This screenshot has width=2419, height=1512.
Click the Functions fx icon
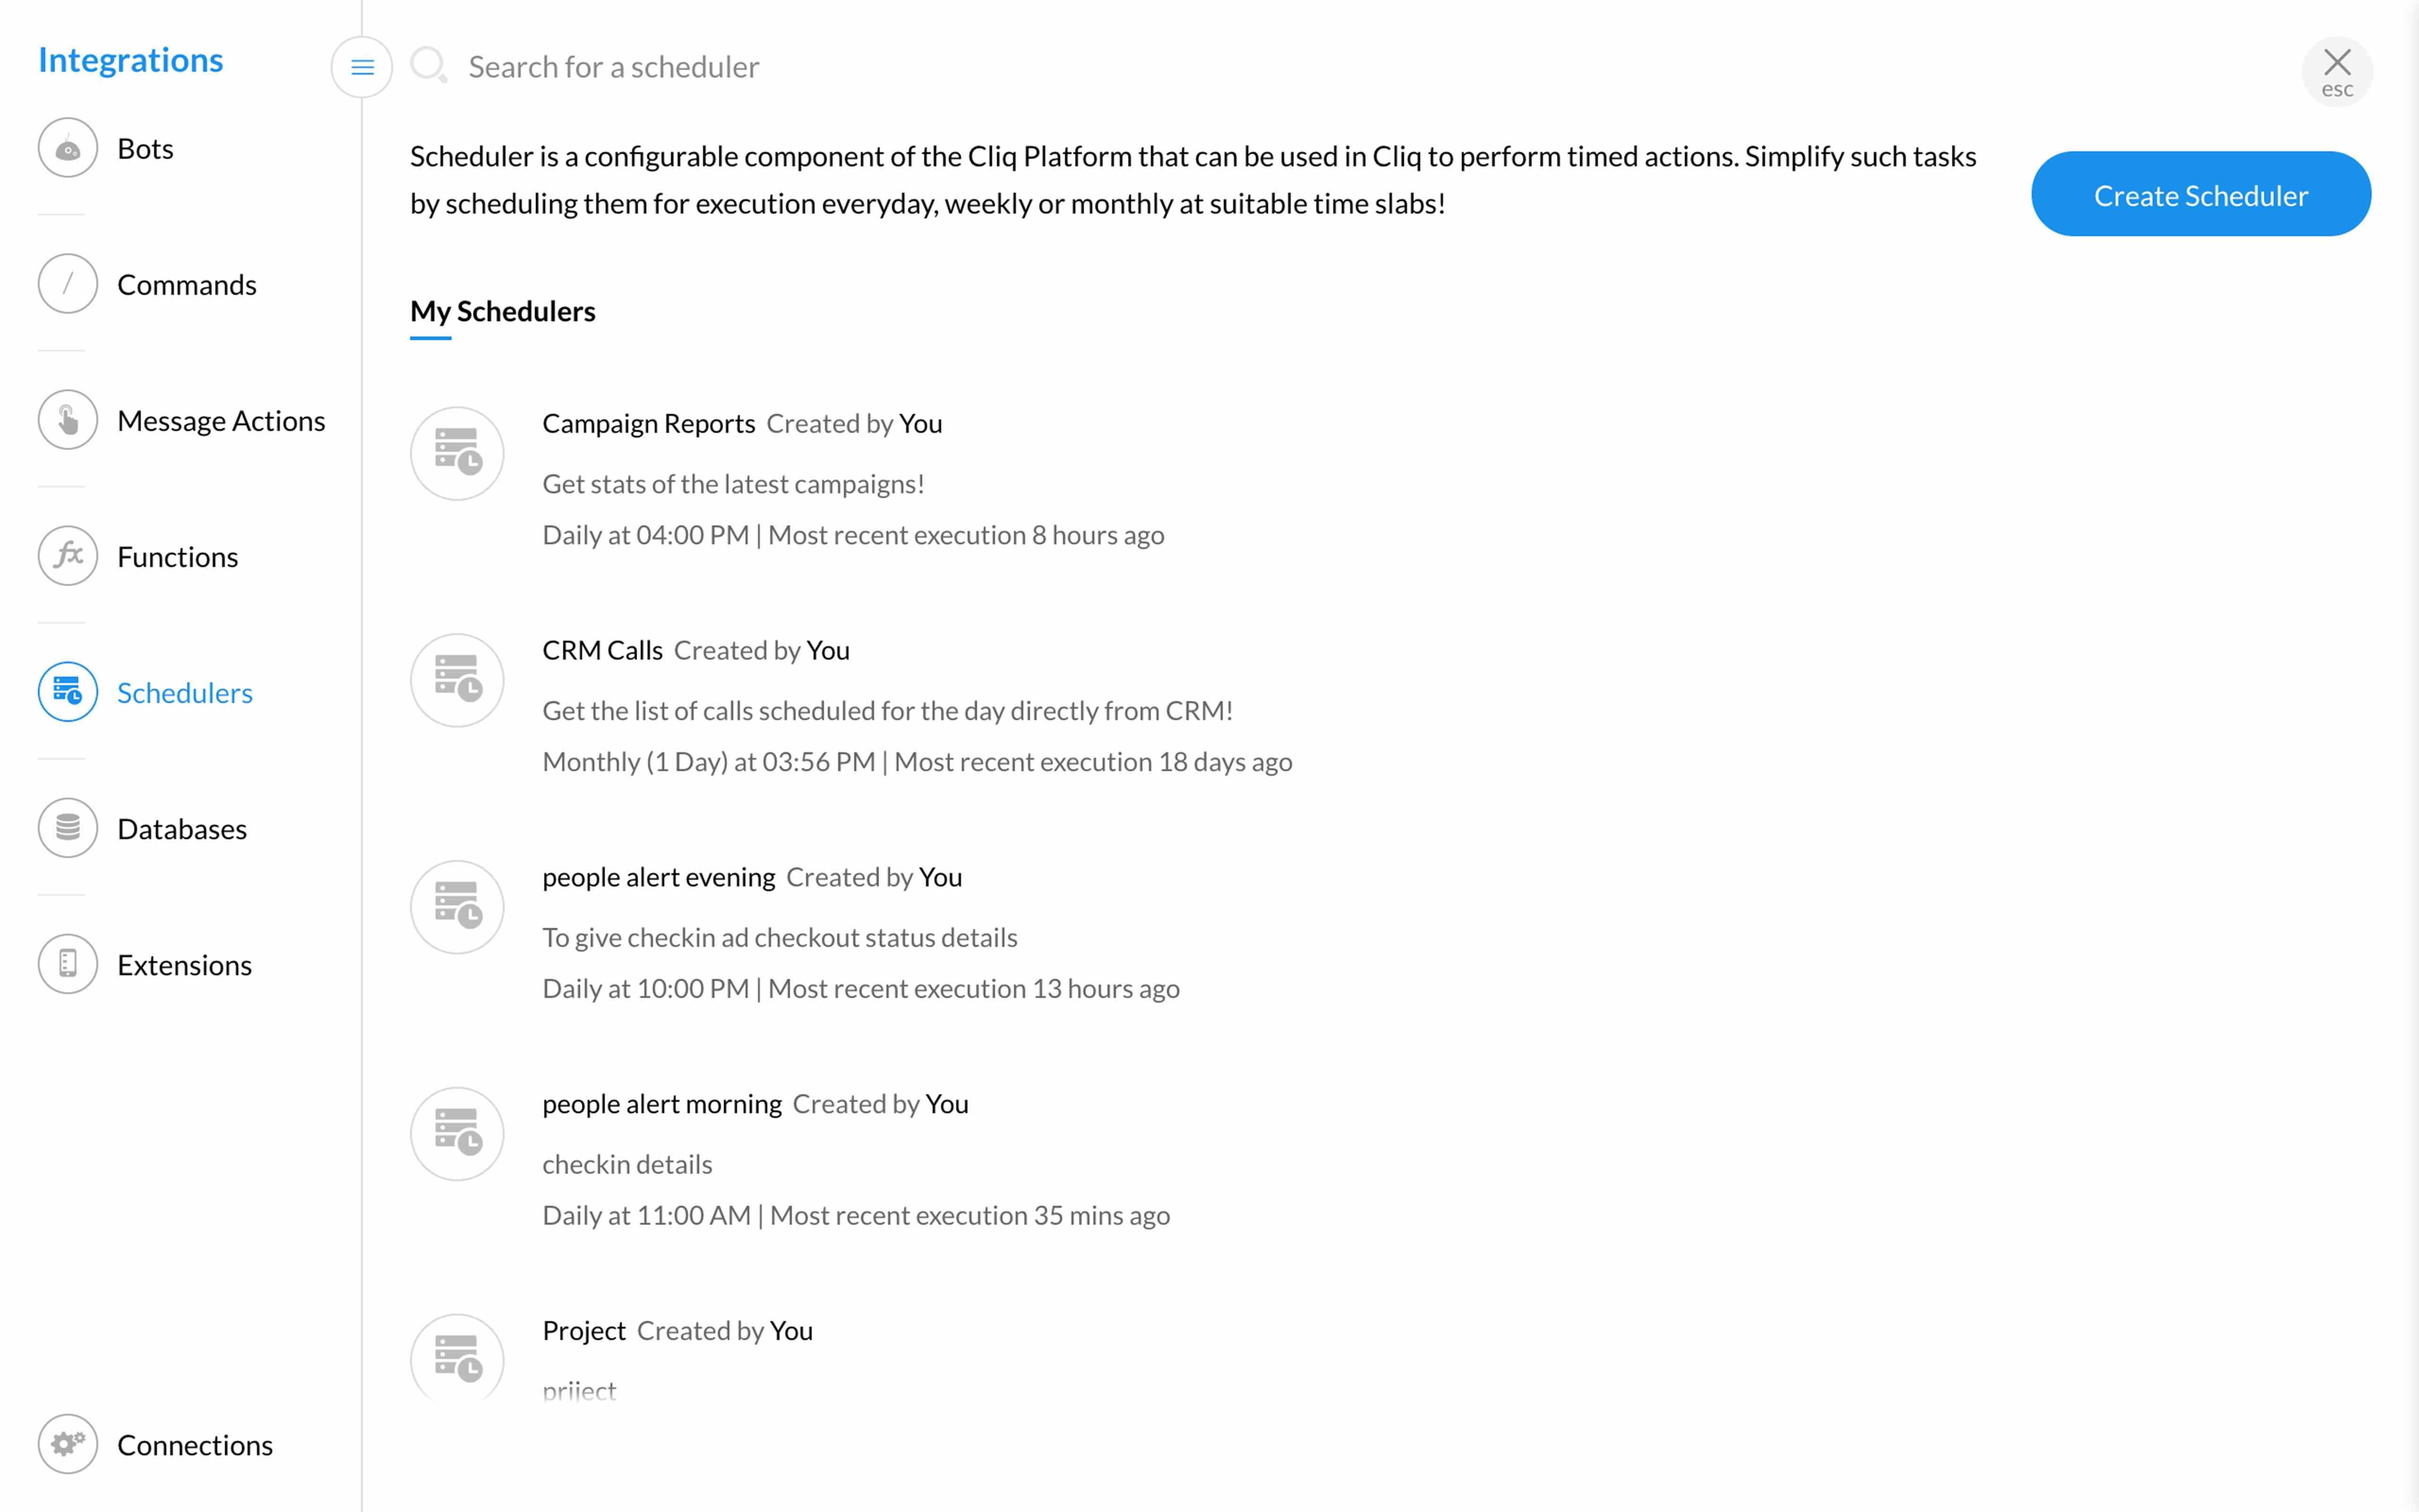coord(68,556)
